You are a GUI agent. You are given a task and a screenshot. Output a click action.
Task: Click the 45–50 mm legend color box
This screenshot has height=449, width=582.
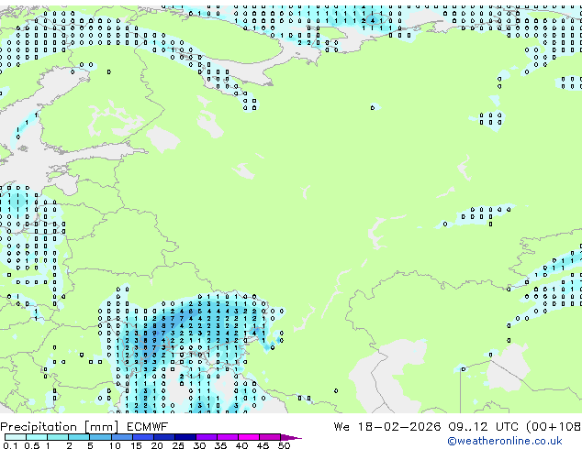point(270,437)
